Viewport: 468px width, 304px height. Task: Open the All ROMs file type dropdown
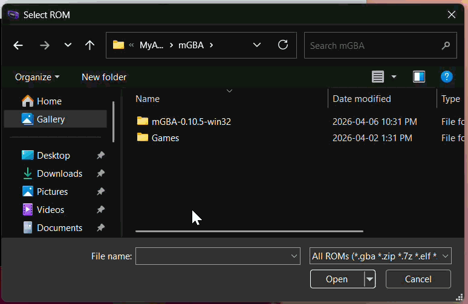click(x=380, y=256)
